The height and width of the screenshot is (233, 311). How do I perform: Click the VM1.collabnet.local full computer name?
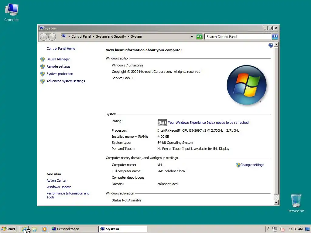pos(171,171)
